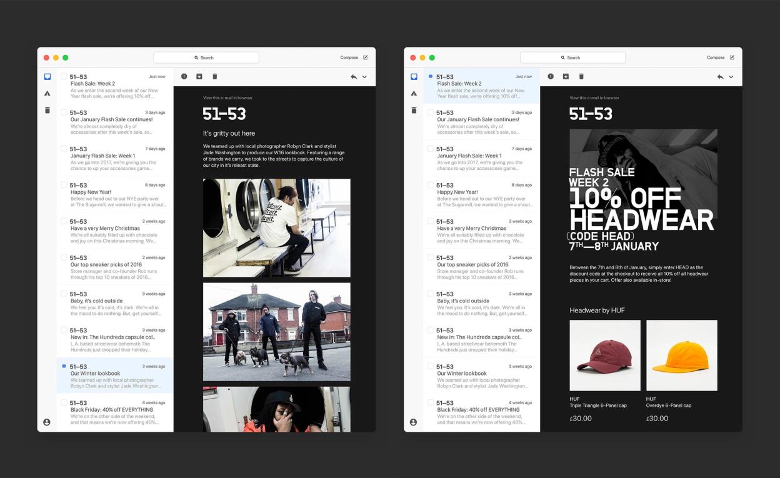The width and height of the screenshot is (780, 478).
Task: Compose new email in left window
Action: pos(354,57)
